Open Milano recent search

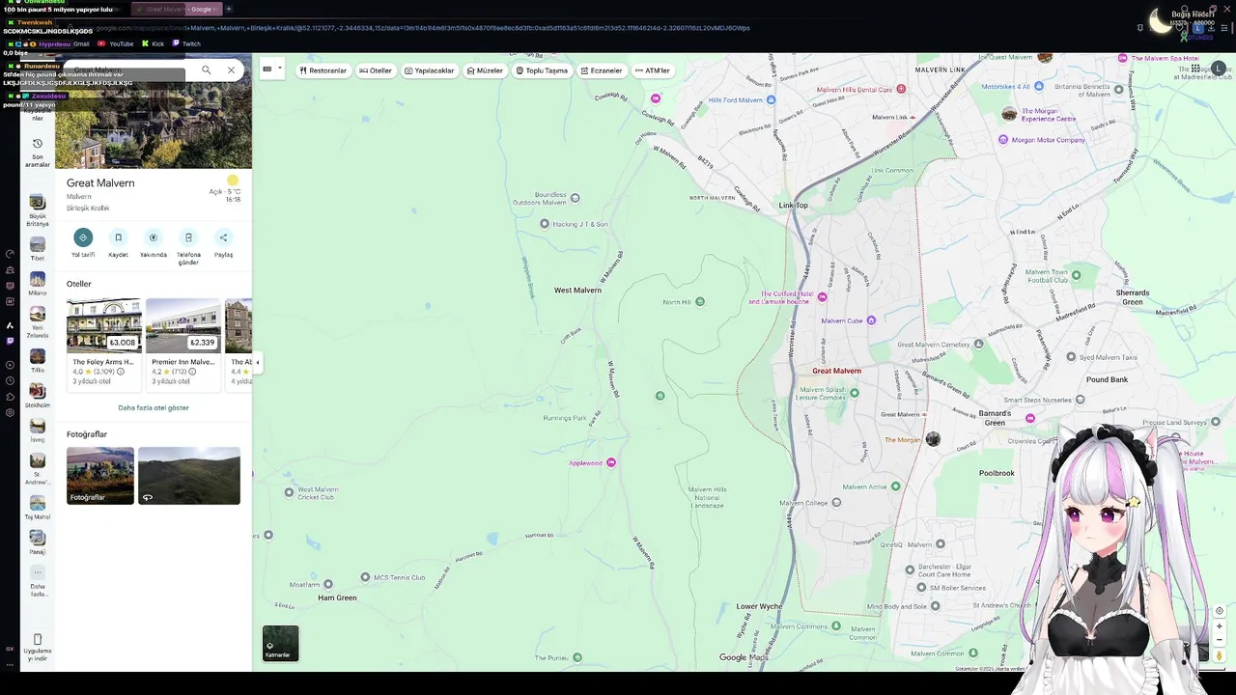pos(38,284)
